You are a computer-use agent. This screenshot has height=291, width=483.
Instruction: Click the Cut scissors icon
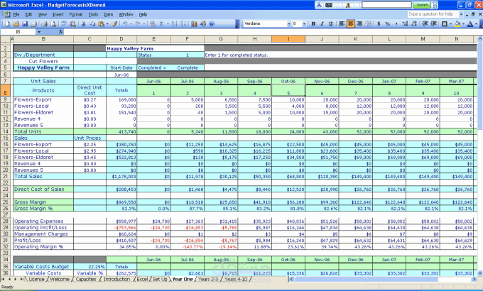(83, 23)
